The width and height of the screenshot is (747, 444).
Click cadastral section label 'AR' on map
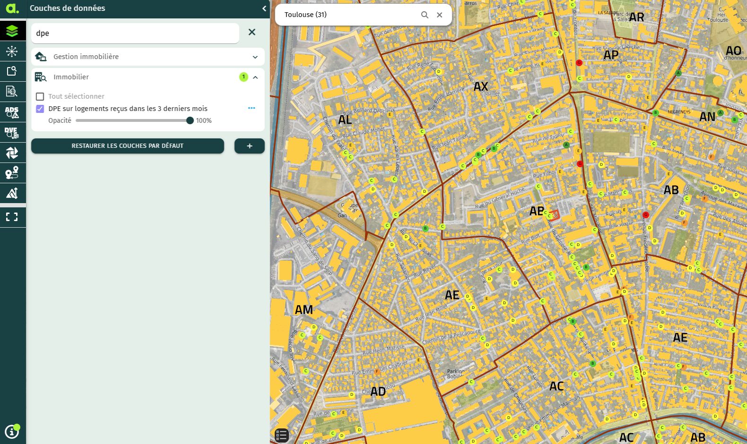[637, 17]
